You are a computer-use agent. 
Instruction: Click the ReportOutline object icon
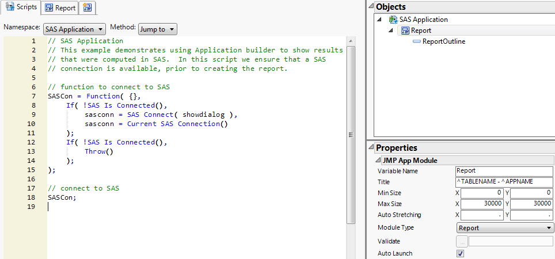point(416,41)
